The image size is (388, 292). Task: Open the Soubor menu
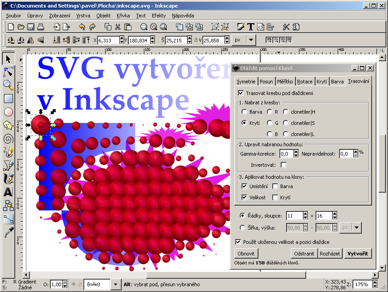(13, 16)
